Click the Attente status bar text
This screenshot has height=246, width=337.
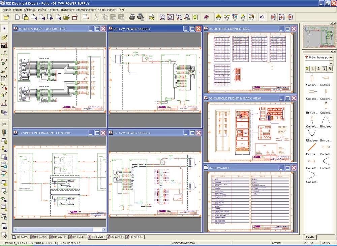pos(277,243)
